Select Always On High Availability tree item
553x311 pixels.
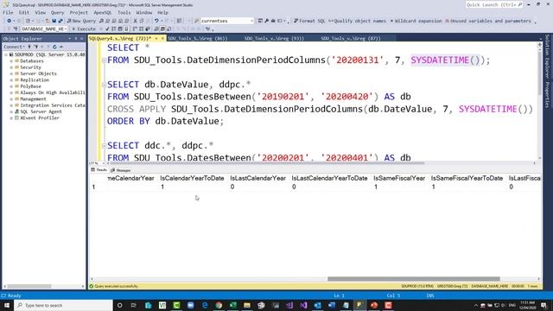(53, 92)
